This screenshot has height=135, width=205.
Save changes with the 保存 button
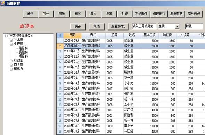tap(78, 27)
